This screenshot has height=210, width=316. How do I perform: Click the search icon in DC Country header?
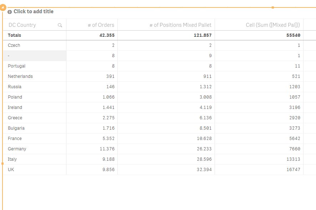(x=60, y=25)
